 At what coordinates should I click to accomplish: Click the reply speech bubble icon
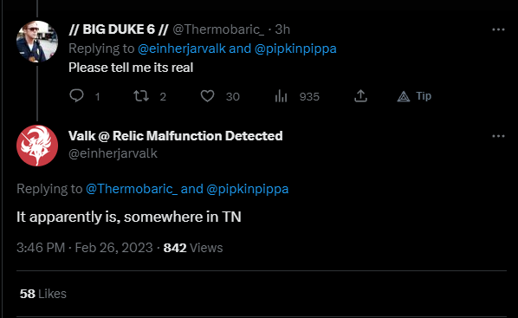[76, 96]
